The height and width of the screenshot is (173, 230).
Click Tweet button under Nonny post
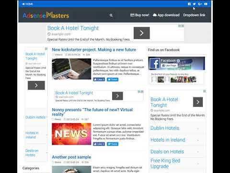point(113,144)
